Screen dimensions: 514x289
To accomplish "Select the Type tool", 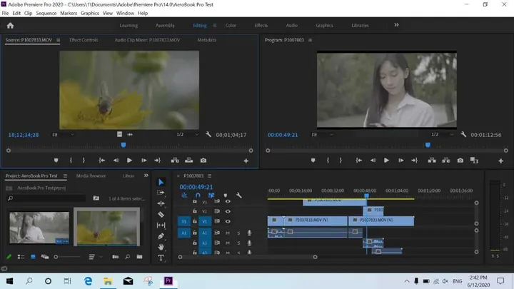I will [x=161, y=258].
